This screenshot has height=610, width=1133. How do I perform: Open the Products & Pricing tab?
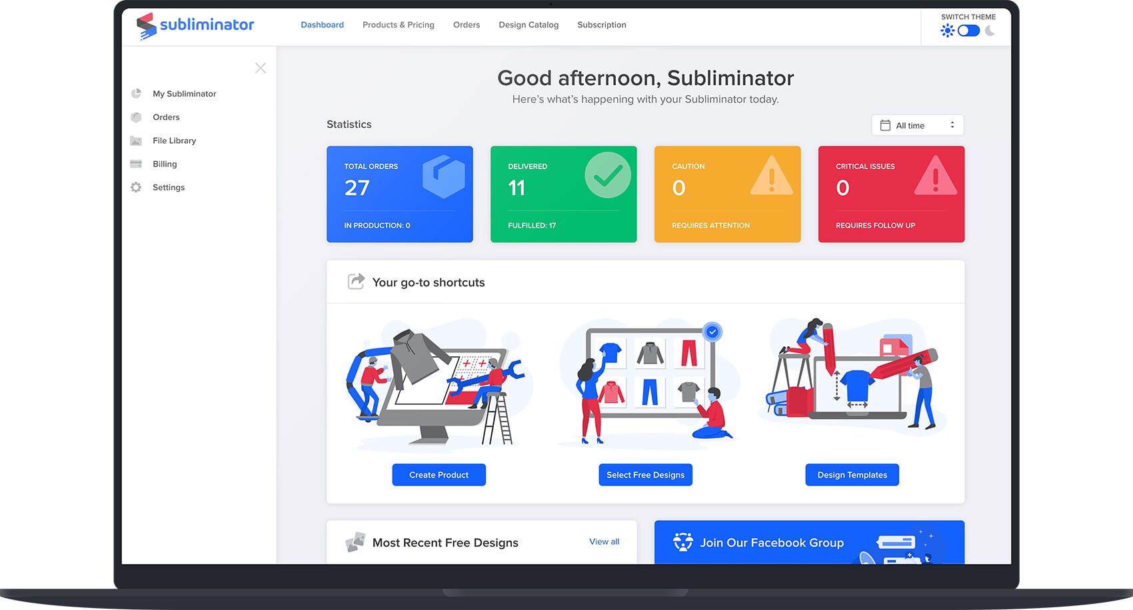(398, 25)
